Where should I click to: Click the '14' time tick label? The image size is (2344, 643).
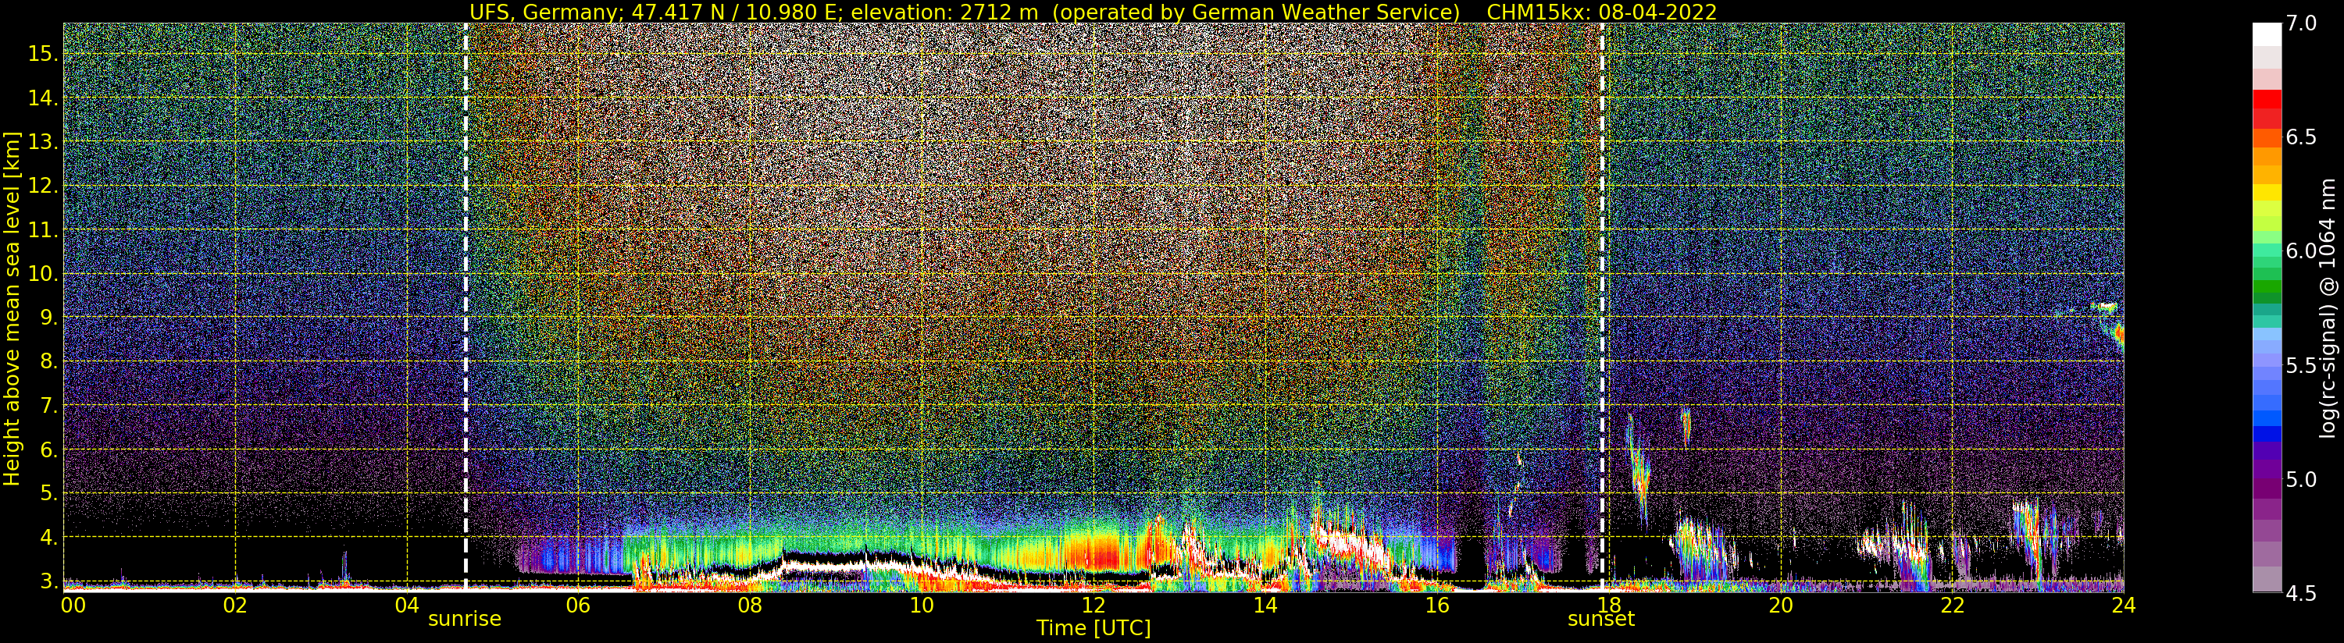(1265, 605)
